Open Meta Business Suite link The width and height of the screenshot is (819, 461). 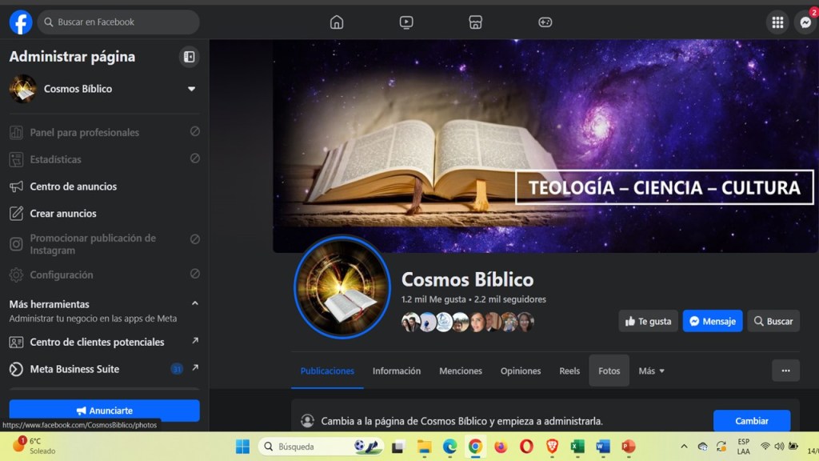click(x=74, y=369)
